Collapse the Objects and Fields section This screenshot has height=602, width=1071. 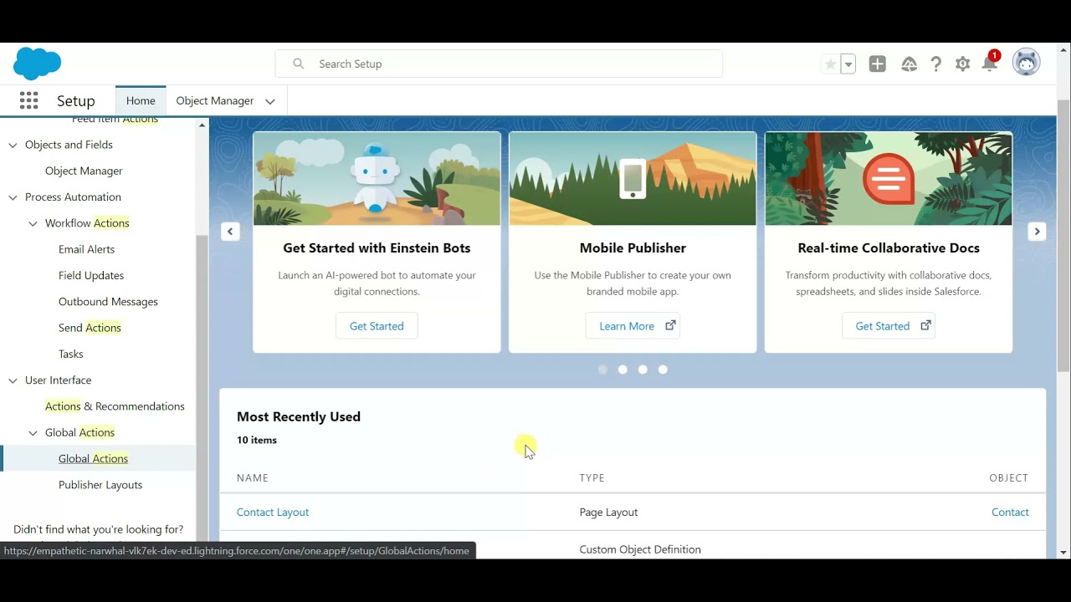click(13, 145)
